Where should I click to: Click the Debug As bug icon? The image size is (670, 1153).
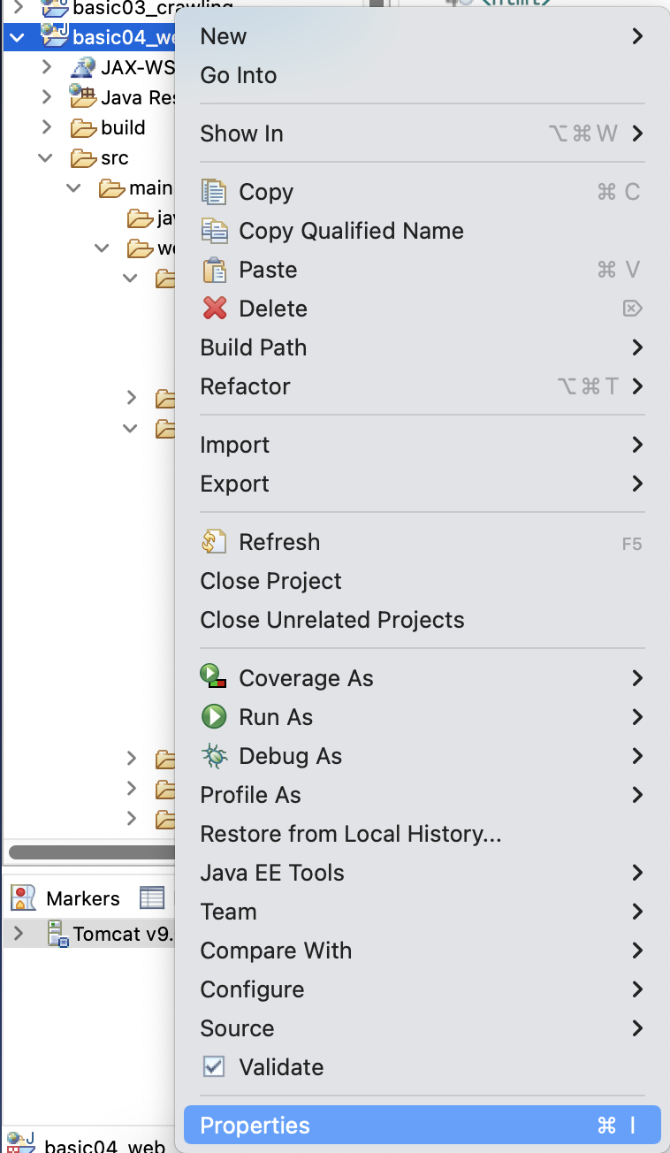(x=214, y=756)
